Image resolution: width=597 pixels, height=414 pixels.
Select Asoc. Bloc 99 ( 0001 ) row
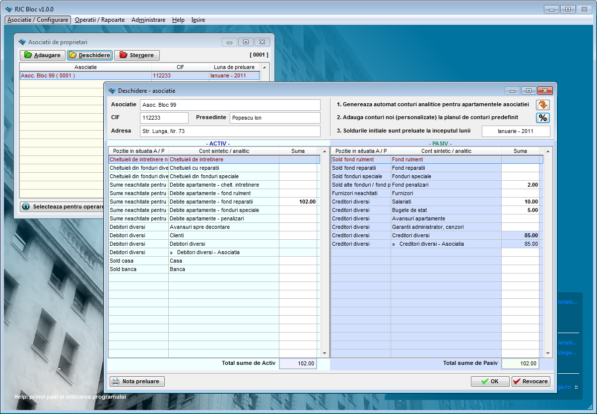[x=139, y=75]
